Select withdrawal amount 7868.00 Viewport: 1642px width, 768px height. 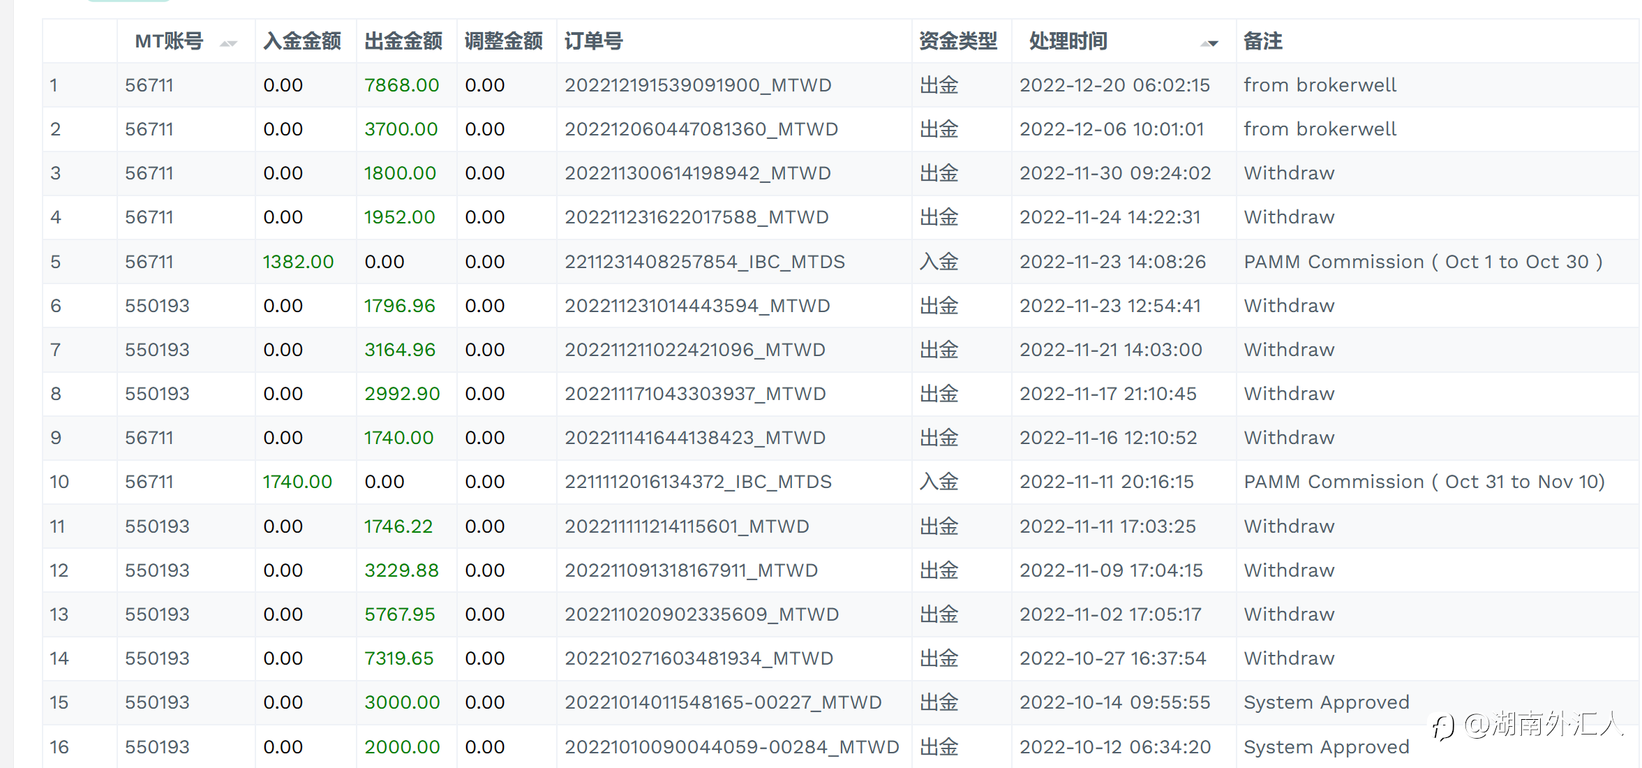coord(402,85)
